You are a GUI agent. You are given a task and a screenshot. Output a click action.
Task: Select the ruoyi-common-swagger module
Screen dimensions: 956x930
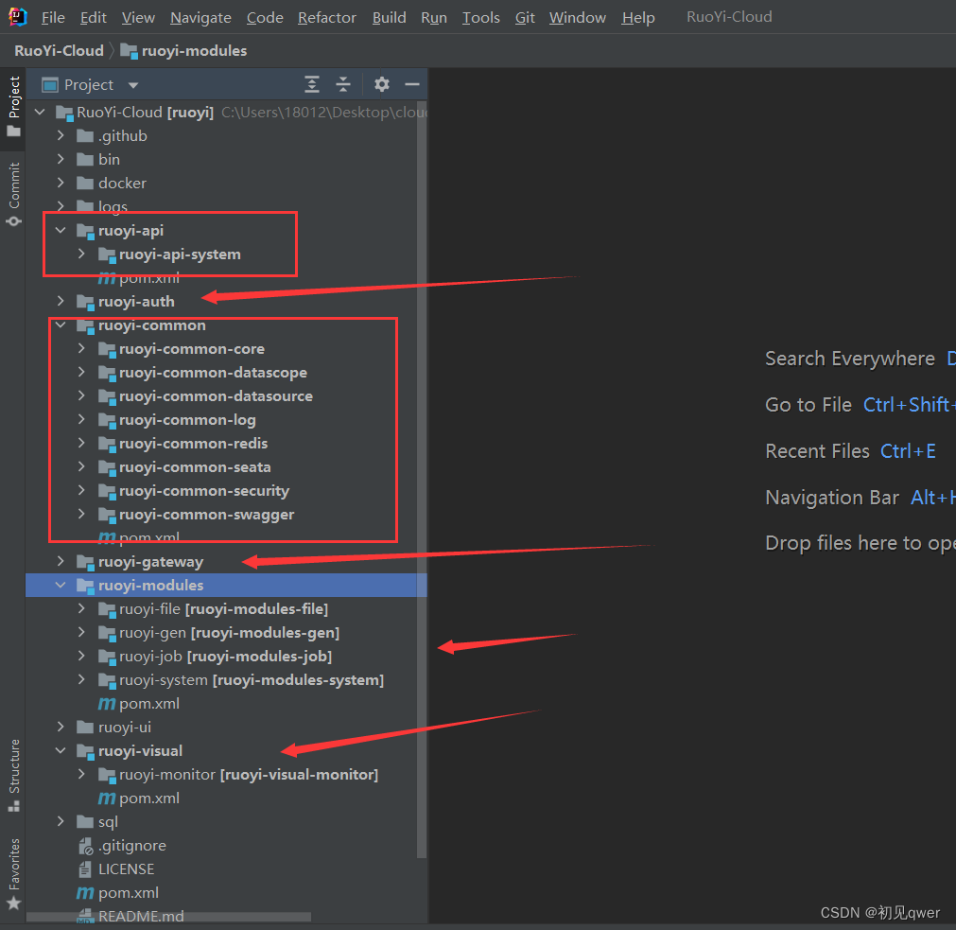(206, 515)
